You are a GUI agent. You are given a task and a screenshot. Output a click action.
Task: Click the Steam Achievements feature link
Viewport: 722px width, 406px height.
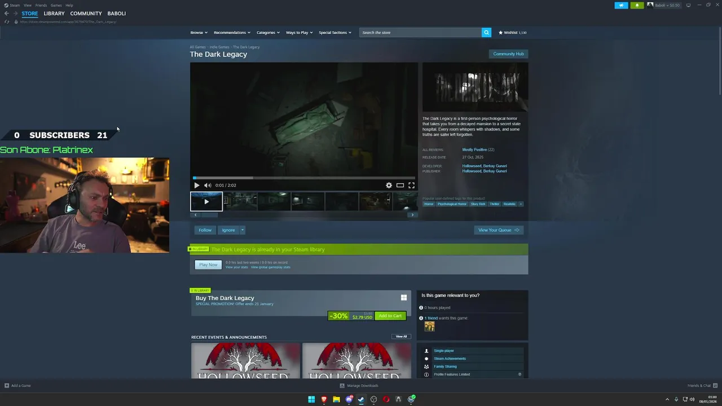[450, 359]
